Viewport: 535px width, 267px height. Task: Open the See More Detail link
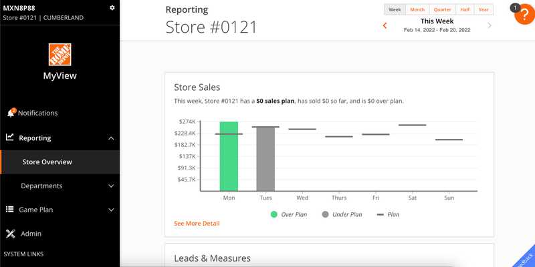197,224
